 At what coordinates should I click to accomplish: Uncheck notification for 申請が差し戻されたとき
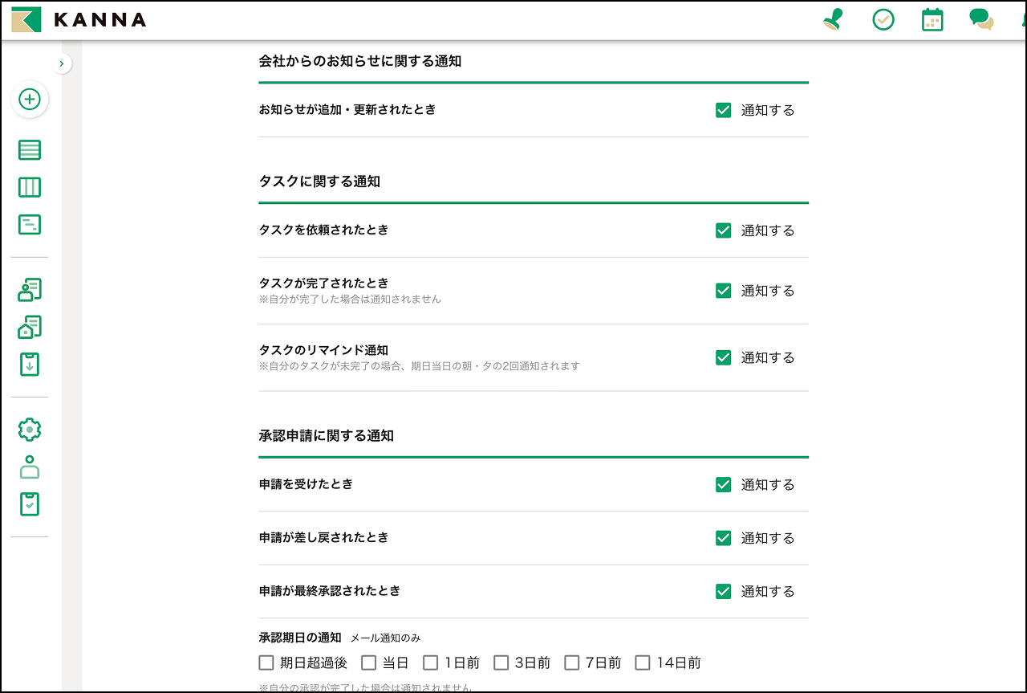tap(724, 538)
